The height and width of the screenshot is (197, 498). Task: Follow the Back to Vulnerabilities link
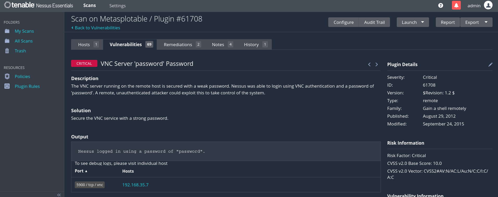pyautogui.click(x=97, y=28)
